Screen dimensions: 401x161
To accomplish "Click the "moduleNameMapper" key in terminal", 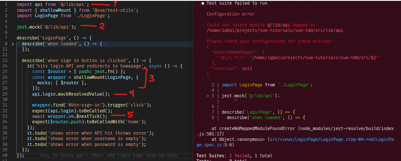I will pos(235,52).
